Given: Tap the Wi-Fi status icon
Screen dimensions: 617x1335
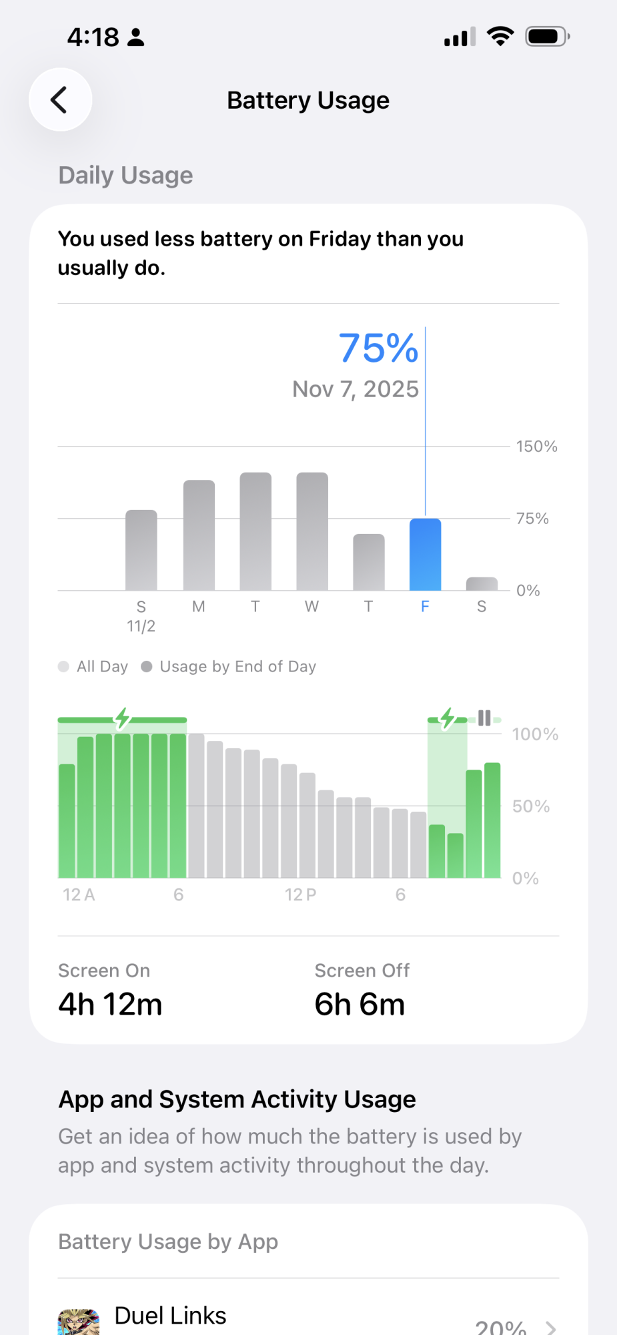Looking at the screenshot, I should point(500,36).
